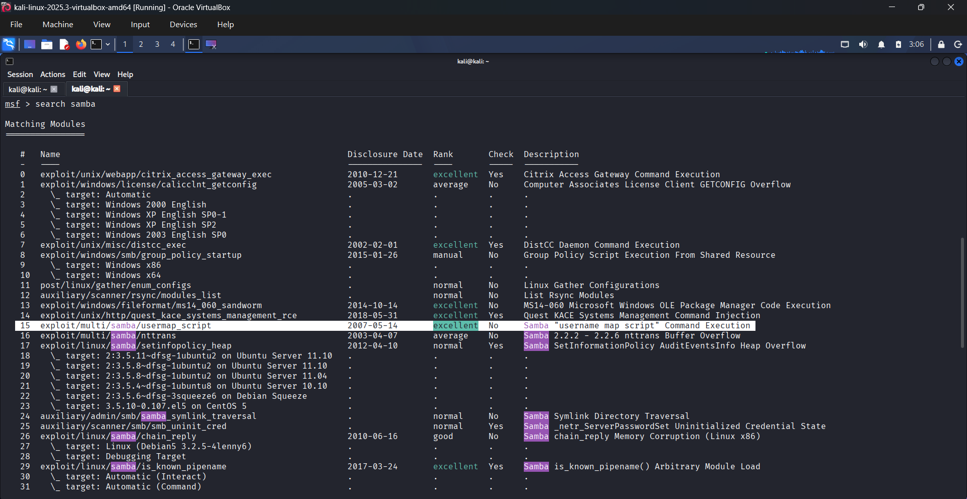
Task: Click the battery power manager icon
Action: pyautogui.click(x=899, y=44)
